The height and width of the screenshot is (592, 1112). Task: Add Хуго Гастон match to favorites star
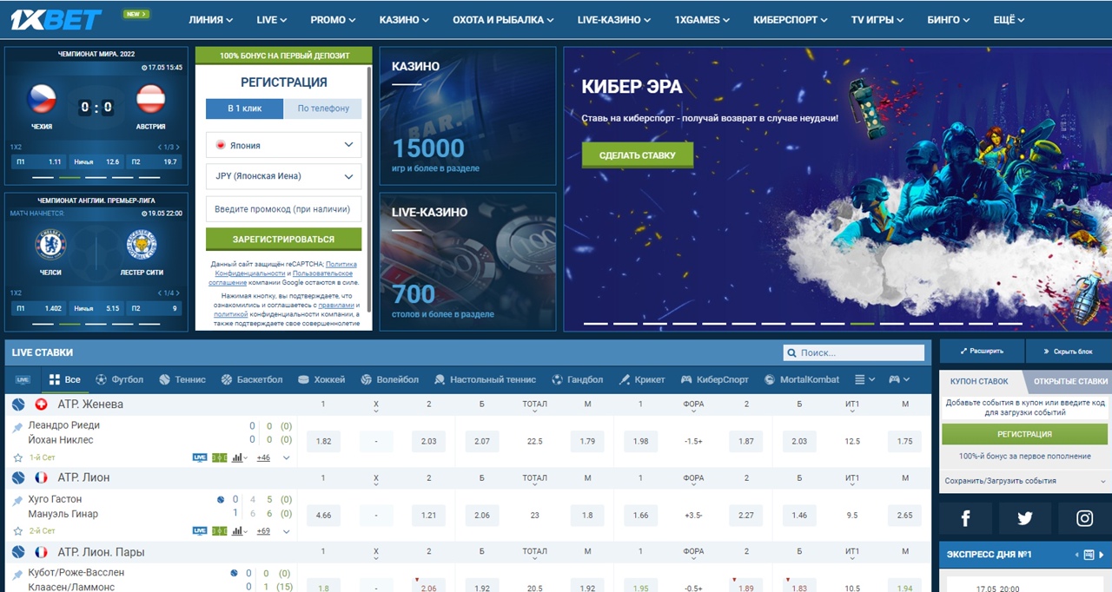point(17,531)
